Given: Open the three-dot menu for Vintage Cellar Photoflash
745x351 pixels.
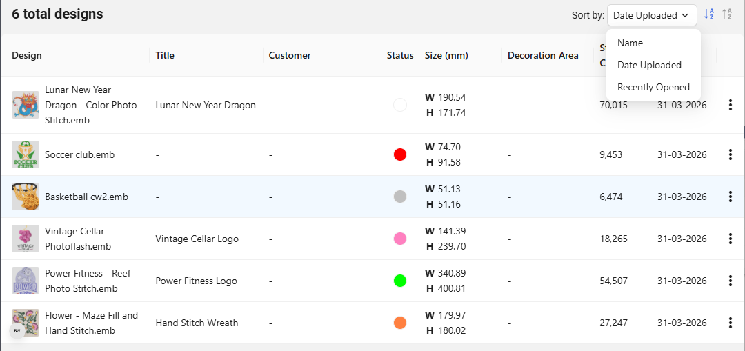Looking at the screenshot, I should click(x=730, y=239).
